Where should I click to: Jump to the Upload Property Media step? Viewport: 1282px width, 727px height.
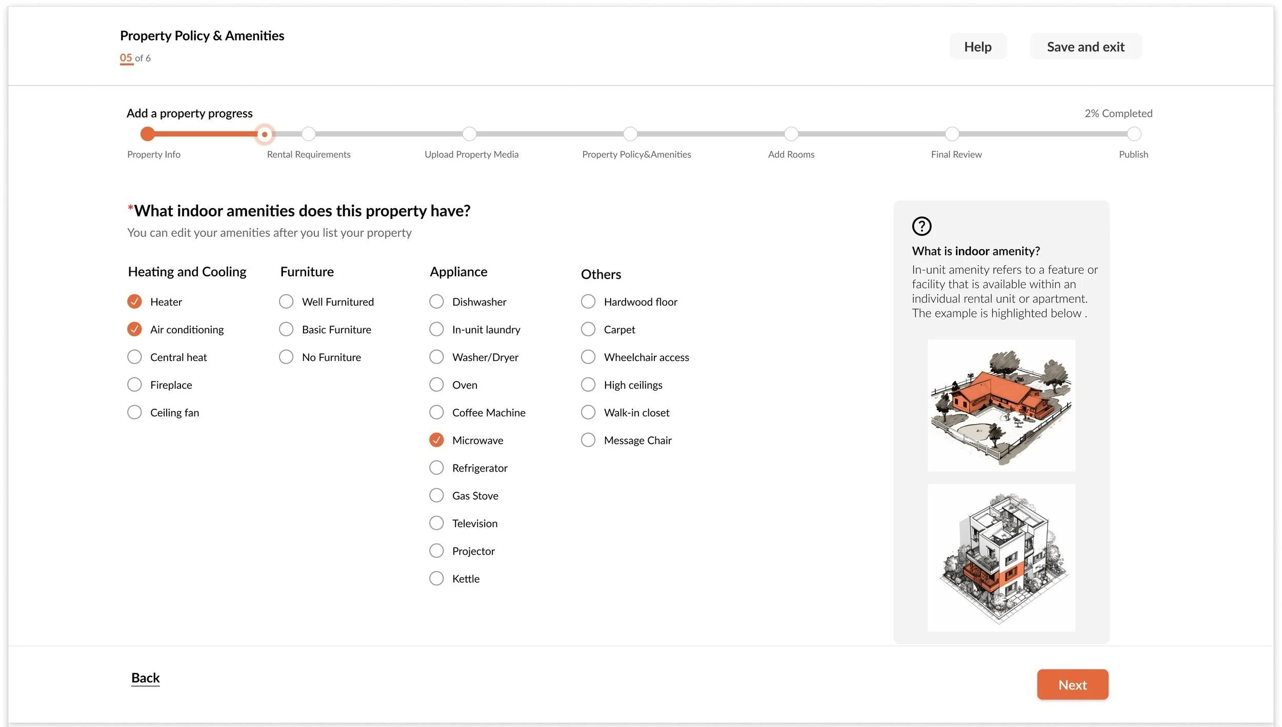point(469,134)
